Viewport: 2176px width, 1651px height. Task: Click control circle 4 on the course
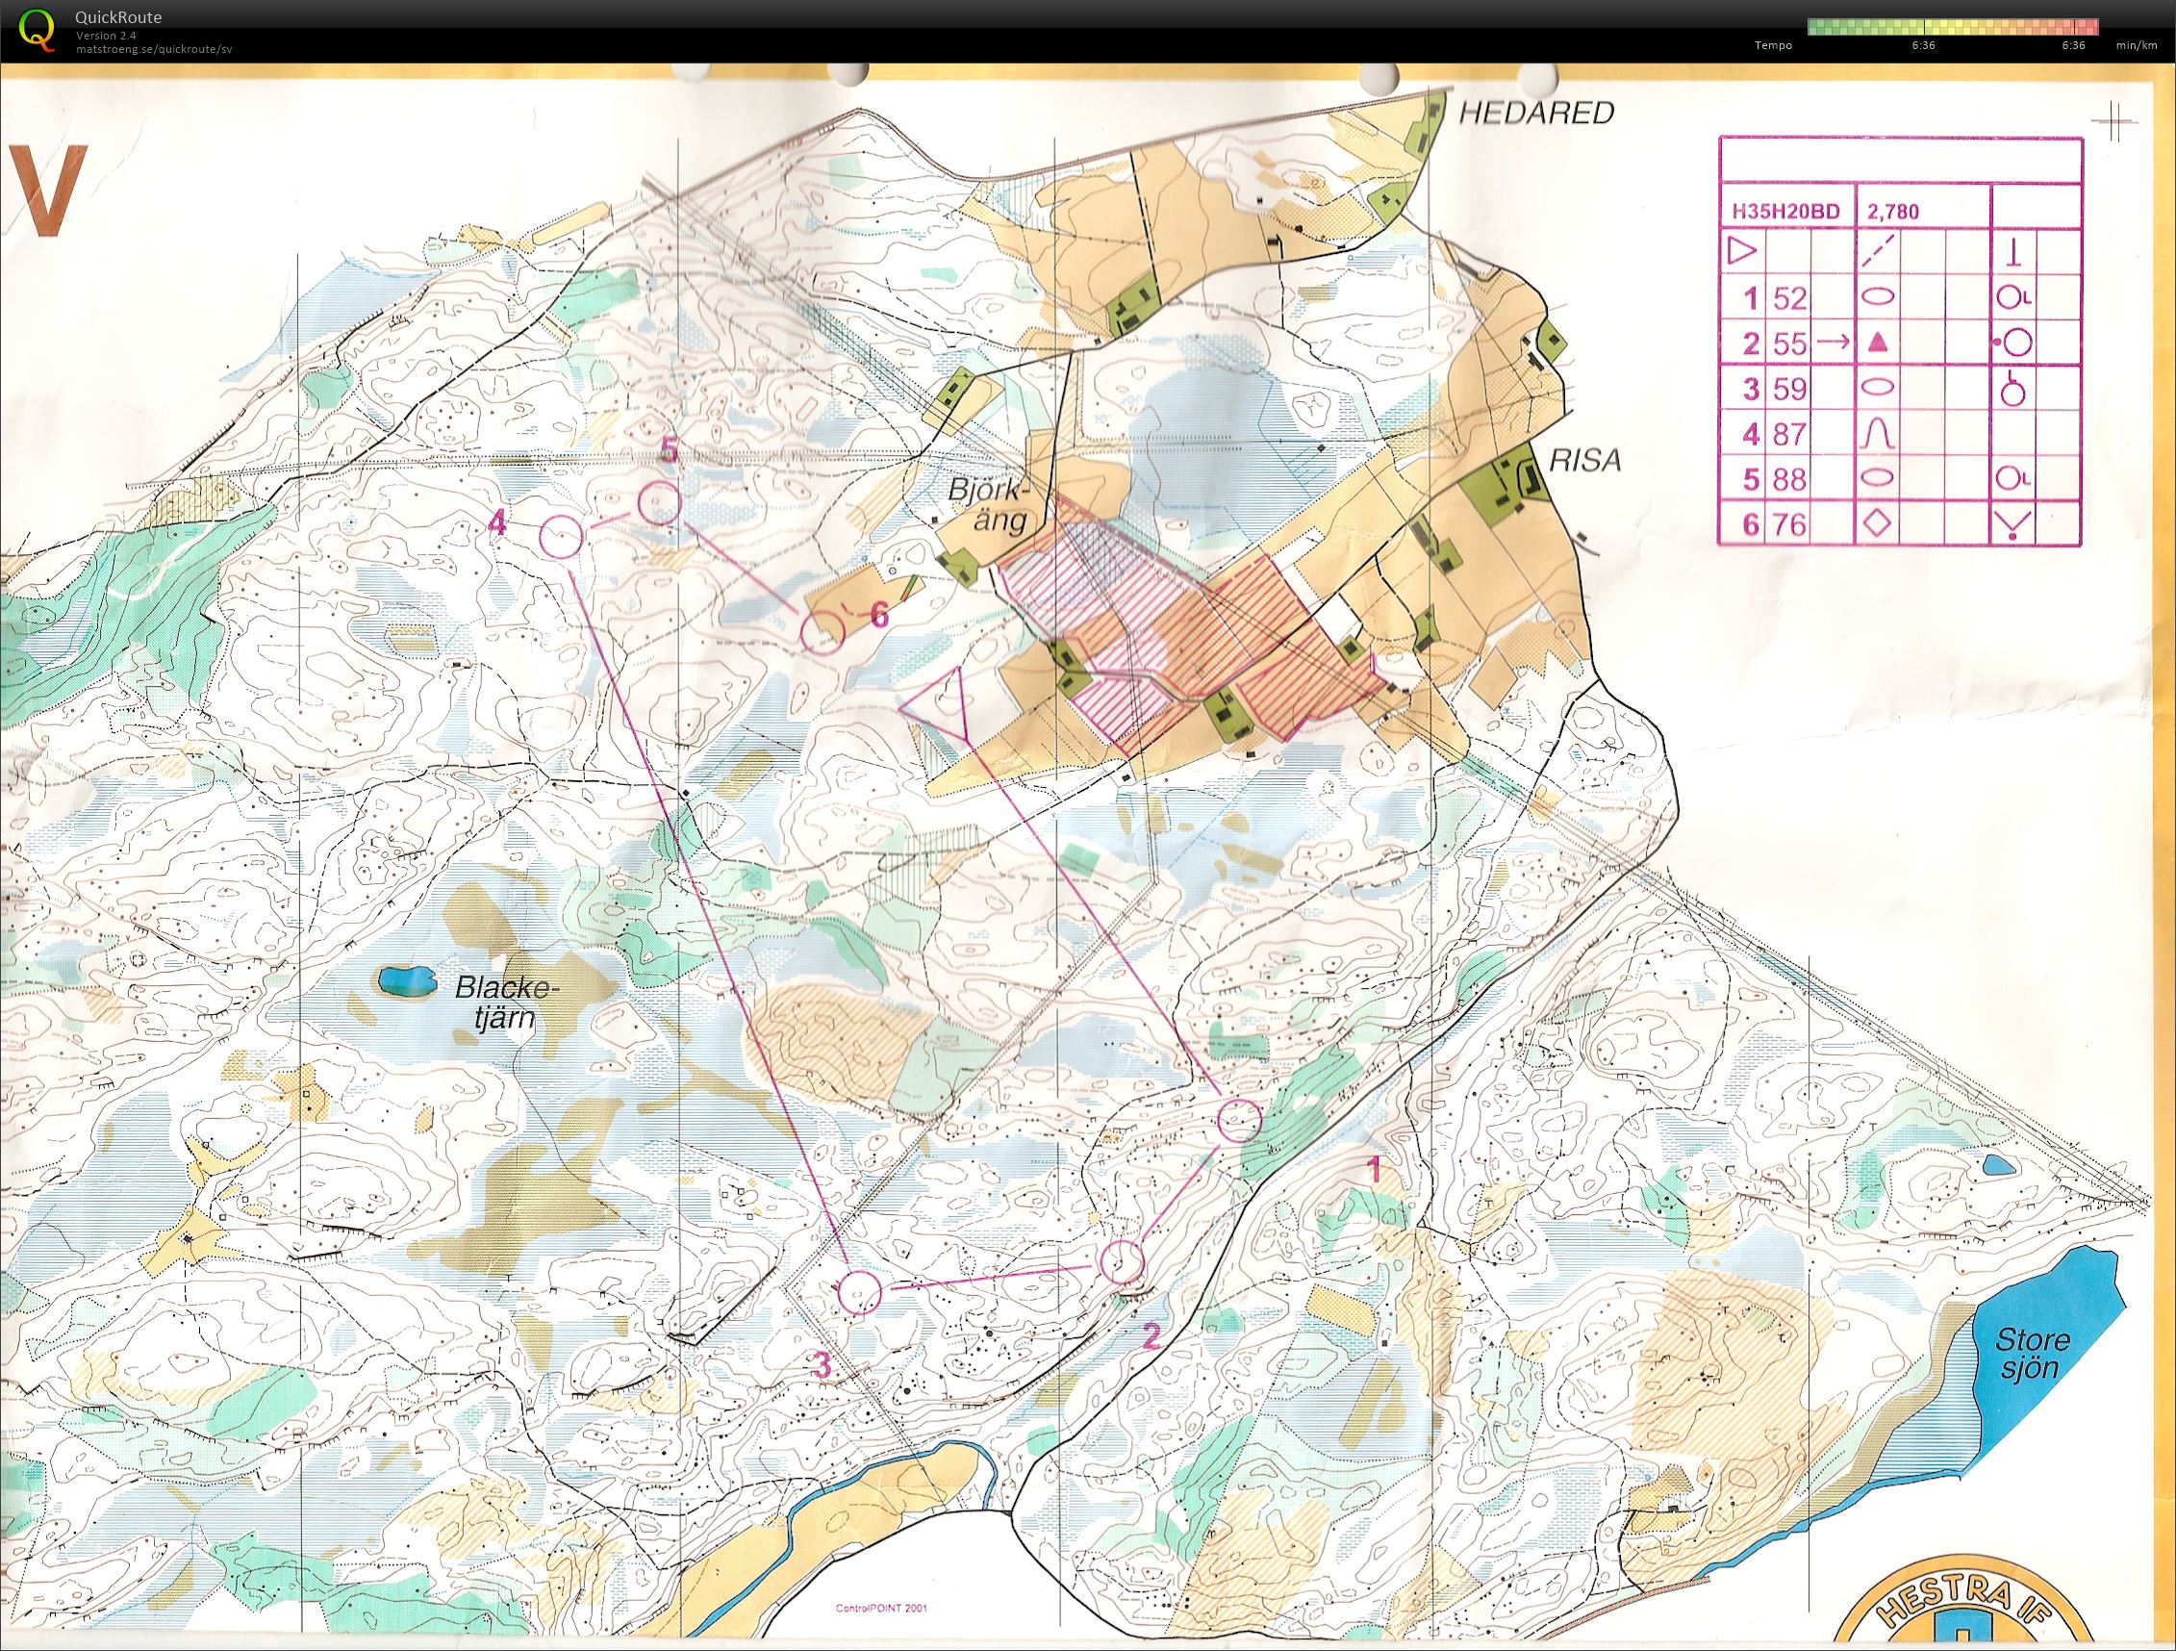562,537
